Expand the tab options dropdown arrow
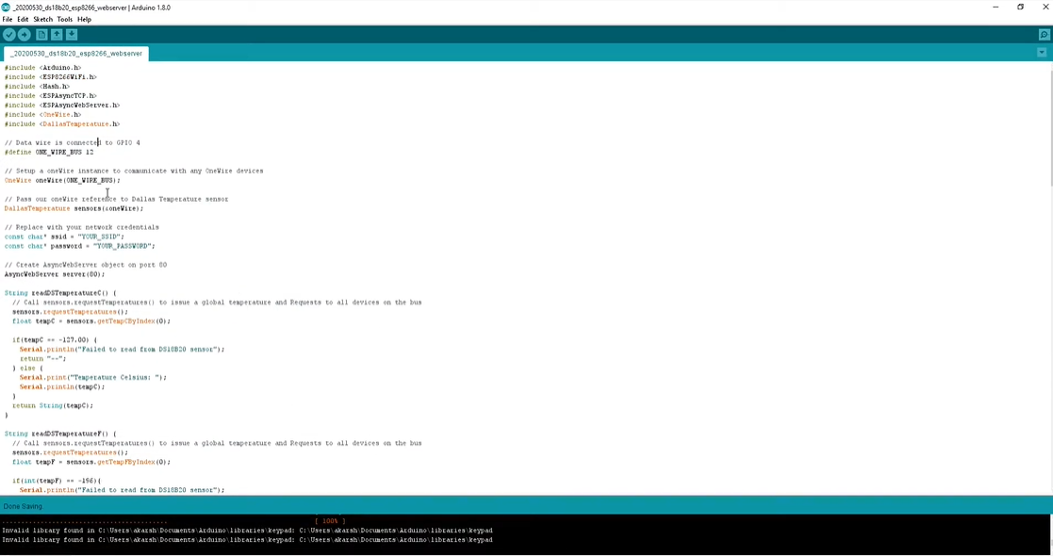 tap(1042, 53)
